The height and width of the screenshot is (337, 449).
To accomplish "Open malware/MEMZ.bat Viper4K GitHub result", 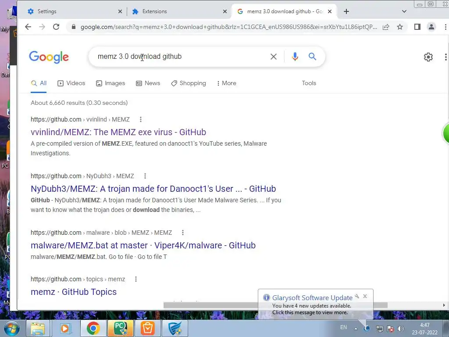I will pyautogui.click(x=143, y=245).
